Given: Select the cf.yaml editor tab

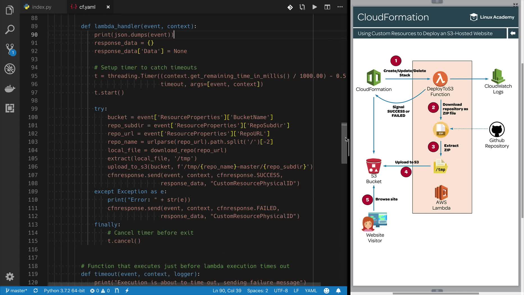Looking at the screenshot, I should (x=87, y=7).
